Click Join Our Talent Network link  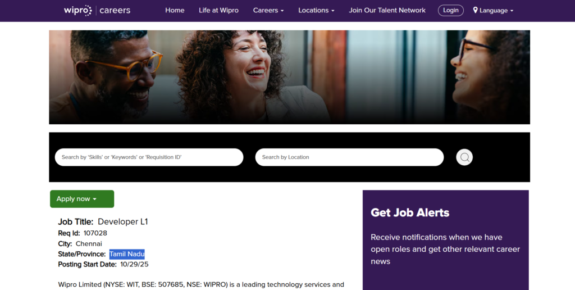point(387,10)
